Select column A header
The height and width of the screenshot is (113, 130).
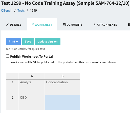pos(32,76)
